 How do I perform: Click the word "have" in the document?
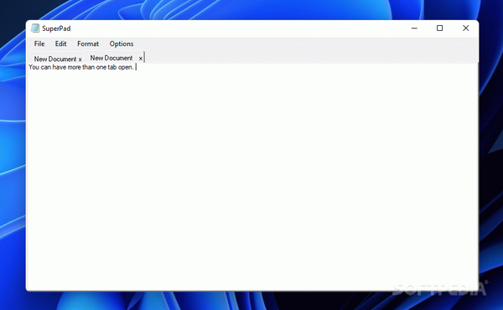click(x=60, y=67)
